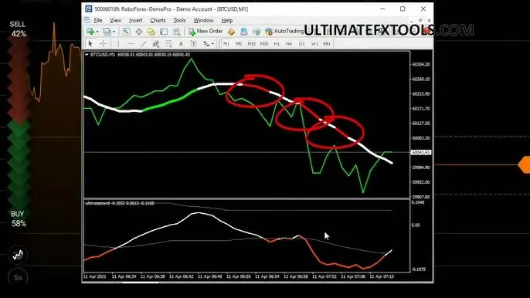Open the Insert menu
530x298 pixels.
pos(135,20)
